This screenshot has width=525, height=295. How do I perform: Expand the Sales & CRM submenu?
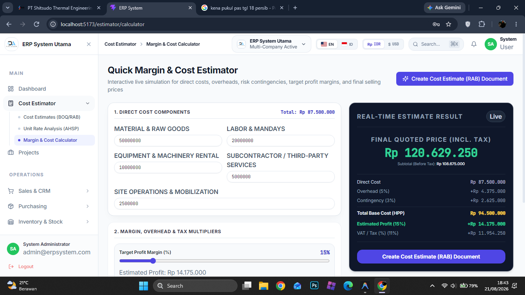[x=88, y=191]
